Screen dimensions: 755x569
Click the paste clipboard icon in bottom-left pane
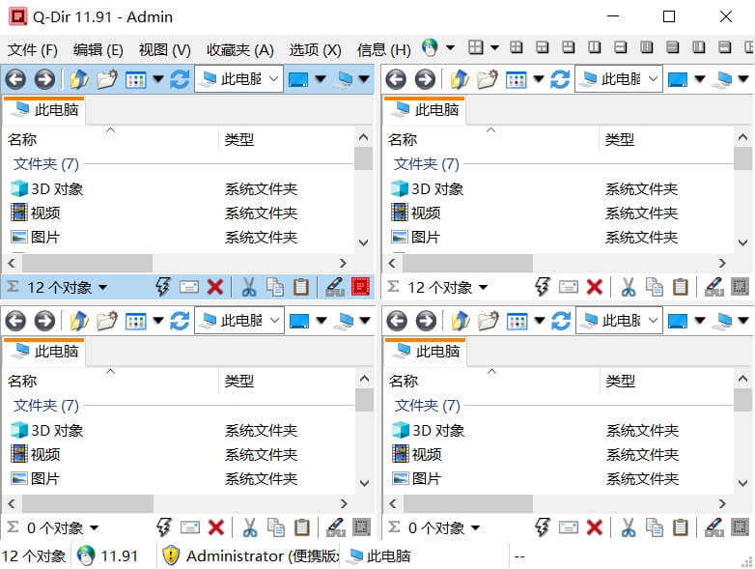[301, 527]
